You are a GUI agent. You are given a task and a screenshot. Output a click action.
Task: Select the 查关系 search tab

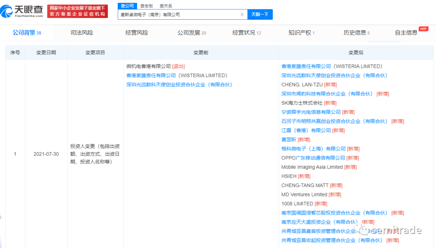pos(166,6)
